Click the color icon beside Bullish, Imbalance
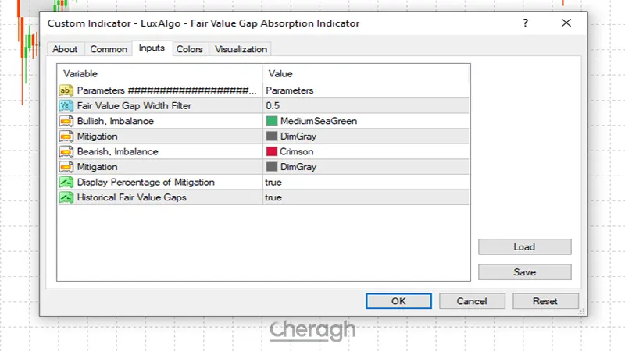The height and width of the screenshot is (351, 625). (x=66, y=121)
